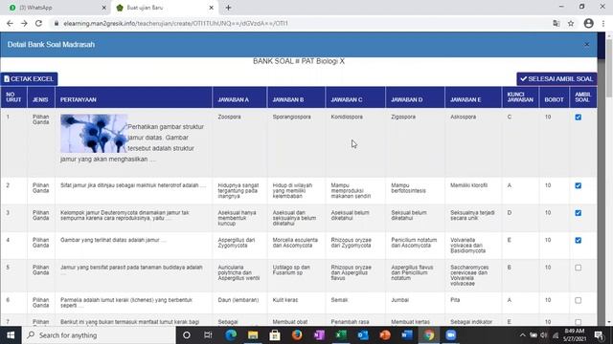The image size is (613, 344).
Task: Click the browser back arrow
Action: (x=10, y=23)
